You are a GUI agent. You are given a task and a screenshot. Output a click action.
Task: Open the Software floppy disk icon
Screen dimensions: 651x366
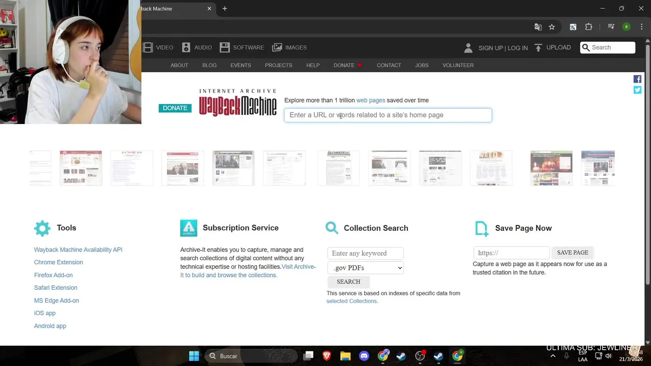click(225, 47)
